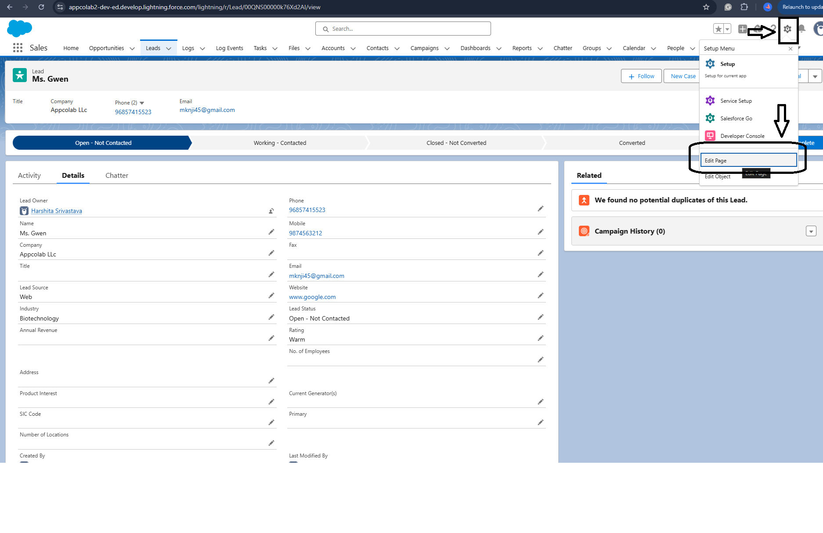
Task: Switch to the Activity tab
Action: pyautogui.click(x=29, y=175)
